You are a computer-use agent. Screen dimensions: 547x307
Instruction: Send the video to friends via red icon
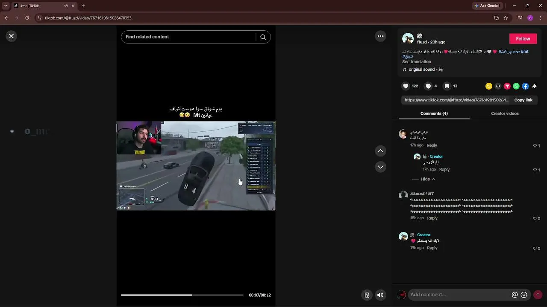click(x=507, y=86)
